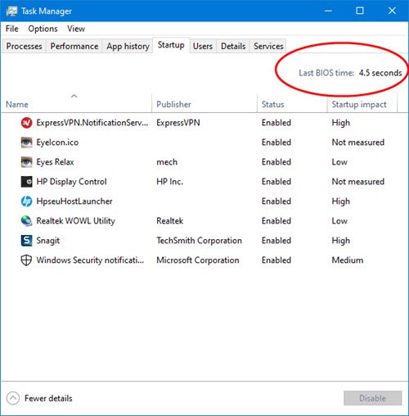409x416 pixels.
Task: Switch to the App history tab
Action: coord(128,46)
